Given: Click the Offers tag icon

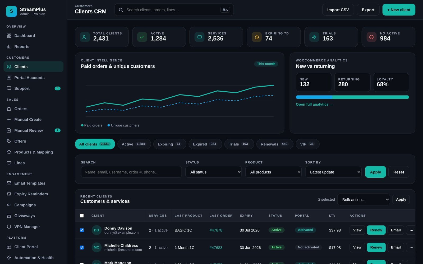Looking at the screenshot, I should (9, 141).
